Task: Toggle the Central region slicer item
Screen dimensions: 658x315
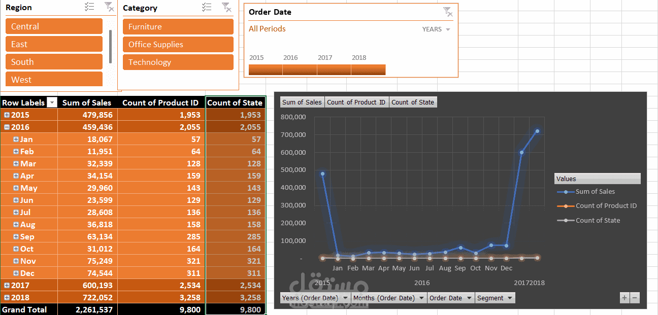Action: point(54,26)
